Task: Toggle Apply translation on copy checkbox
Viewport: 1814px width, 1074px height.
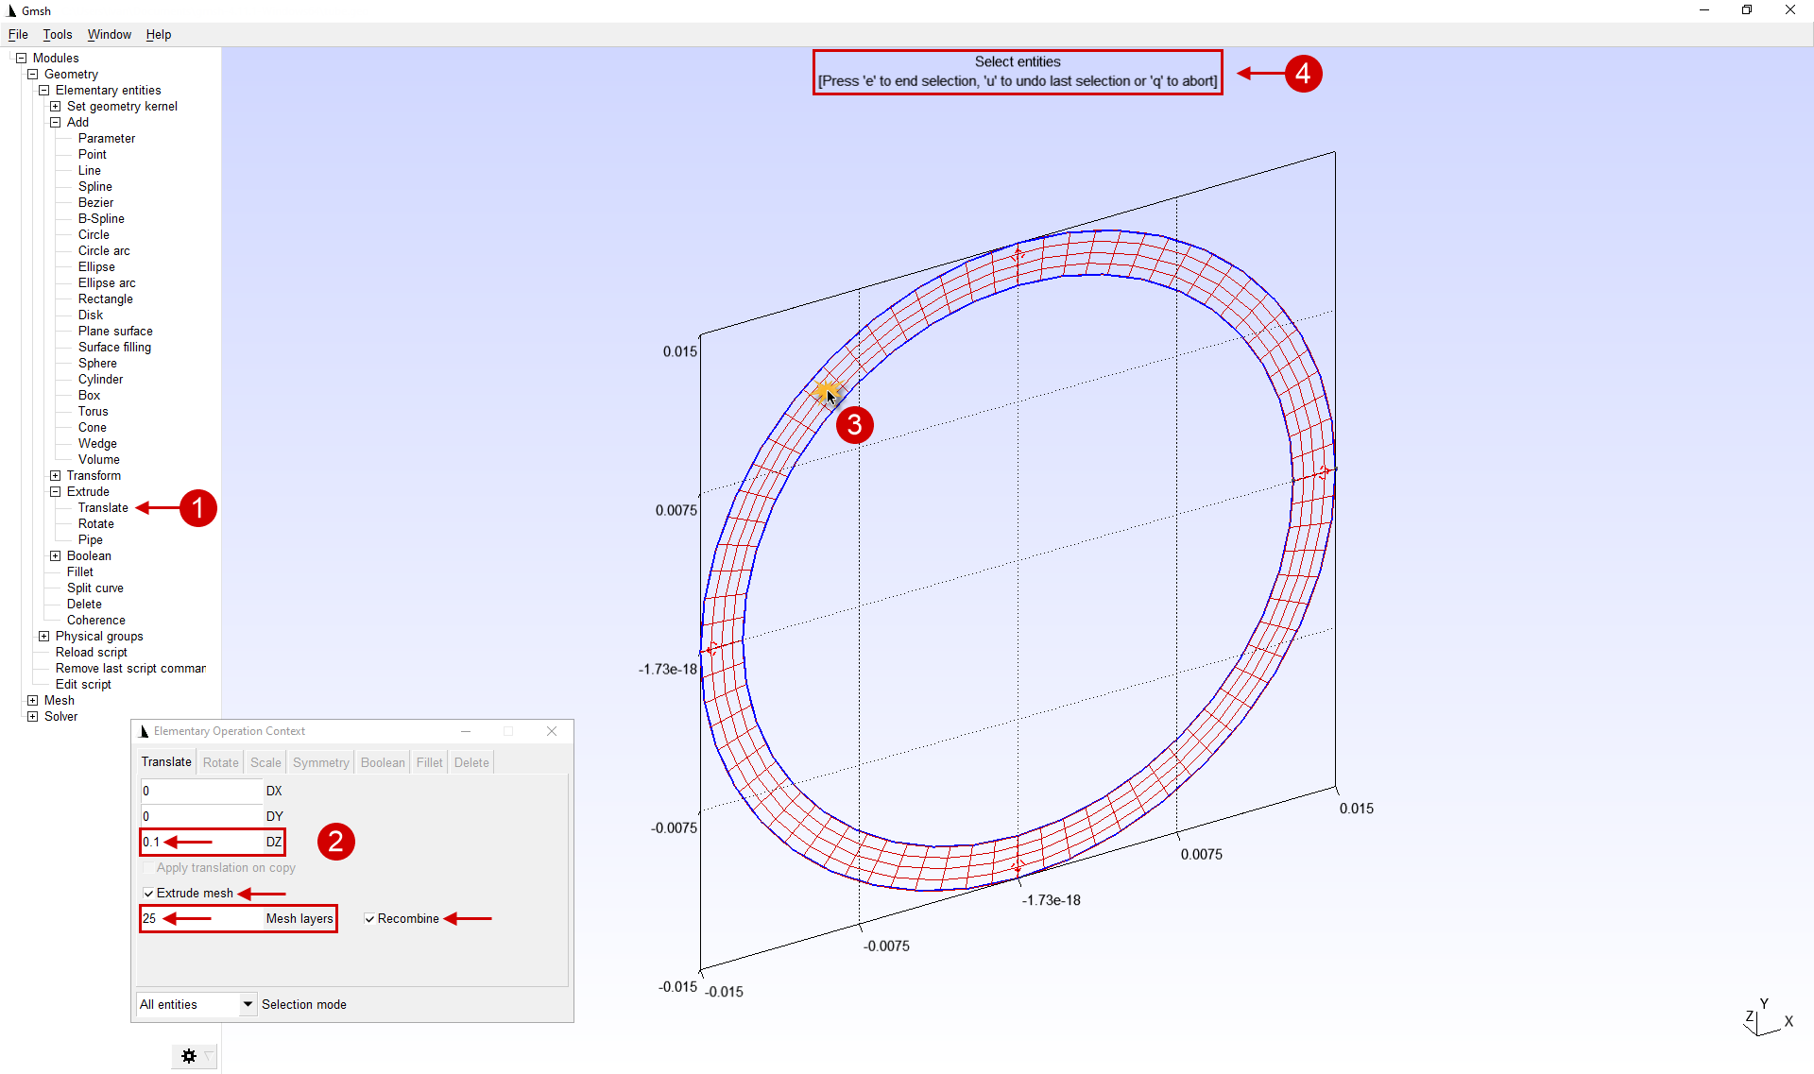Action: coord(148,867)
